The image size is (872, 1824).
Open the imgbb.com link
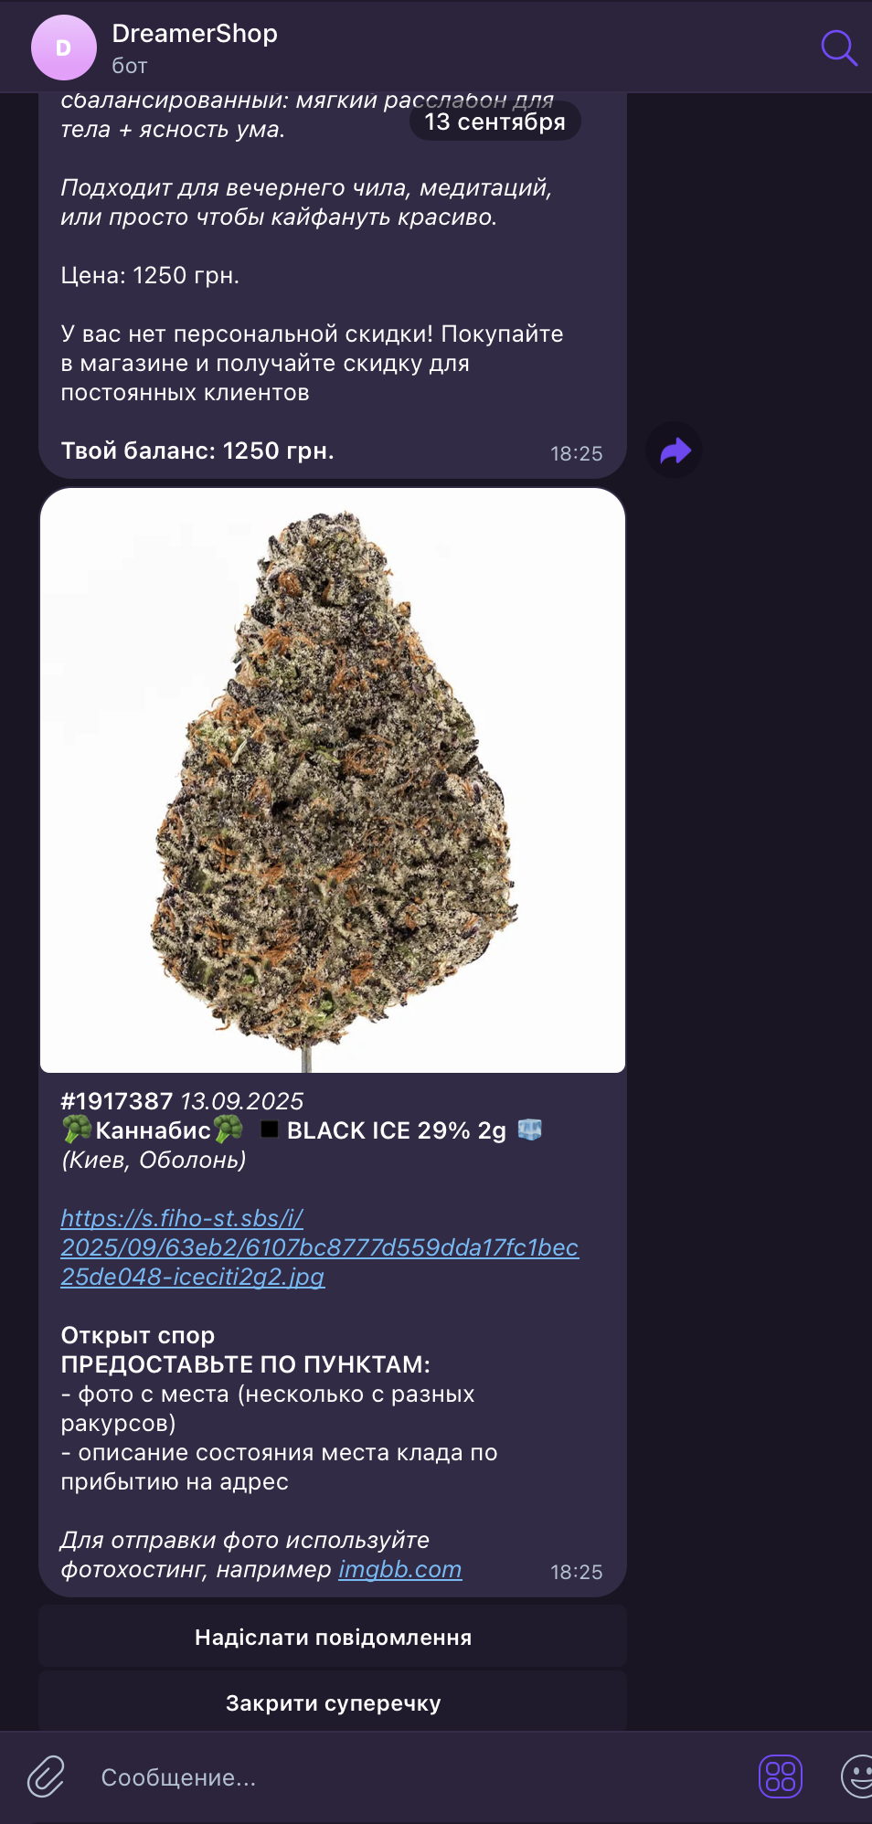pos(400,1569)
